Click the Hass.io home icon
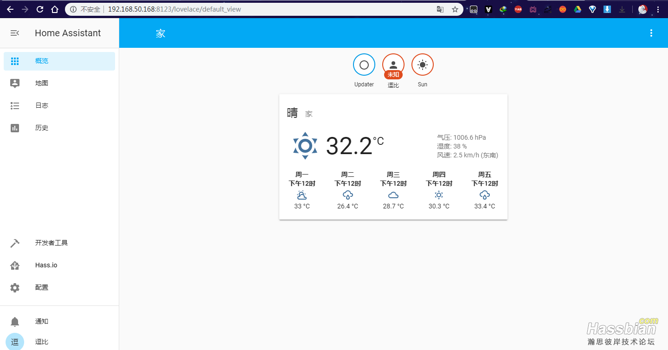Image resolution: width=668 pixels, height=350 pixels. click(x=15, y=265)
